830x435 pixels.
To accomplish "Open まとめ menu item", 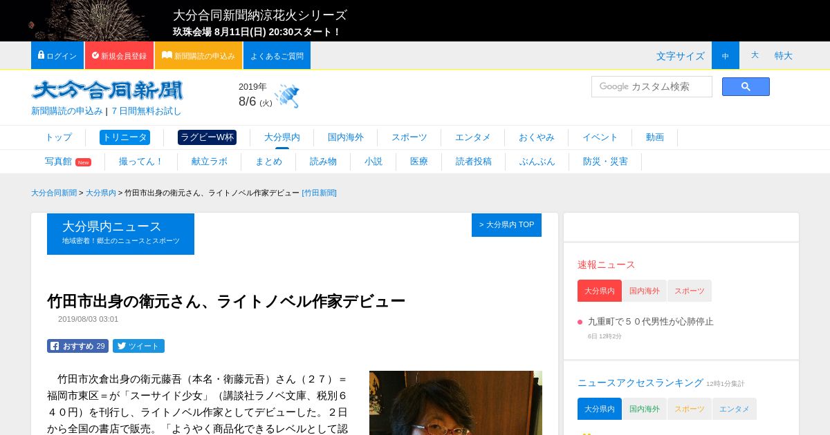I will [x=268, y=162].
